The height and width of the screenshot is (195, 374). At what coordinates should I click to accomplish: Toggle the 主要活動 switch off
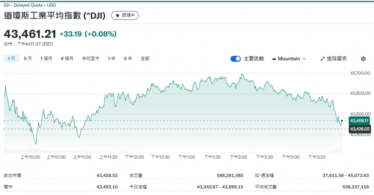point(236,59)
